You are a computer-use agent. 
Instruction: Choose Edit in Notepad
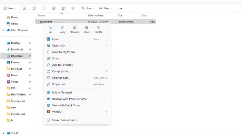tap(62, 92)
